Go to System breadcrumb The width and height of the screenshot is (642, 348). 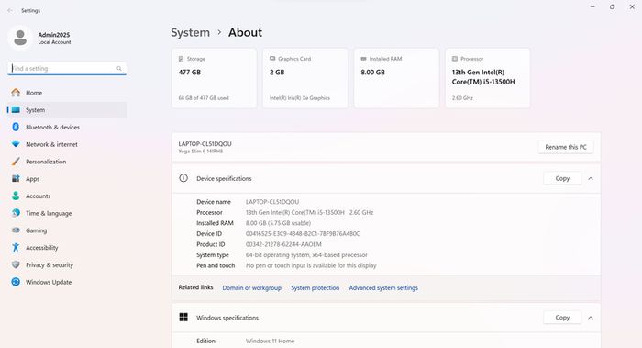[191, 32]
